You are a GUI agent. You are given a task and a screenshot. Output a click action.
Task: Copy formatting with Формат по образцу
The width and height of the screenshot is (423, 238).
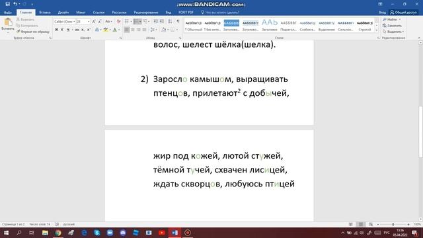tap(32, 32)
